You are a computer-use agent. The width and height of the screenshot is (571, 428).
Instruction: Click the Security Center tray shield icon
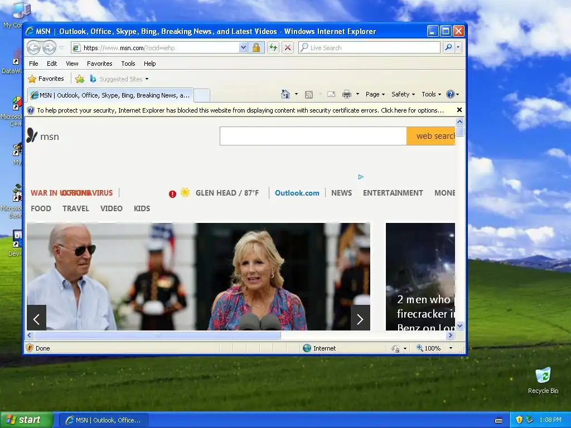[519, 420]
